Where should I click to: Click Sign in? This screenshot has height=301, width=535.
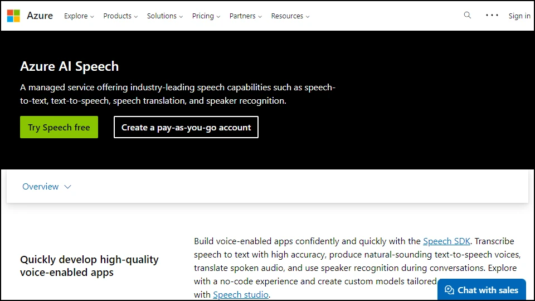point(519,16)
